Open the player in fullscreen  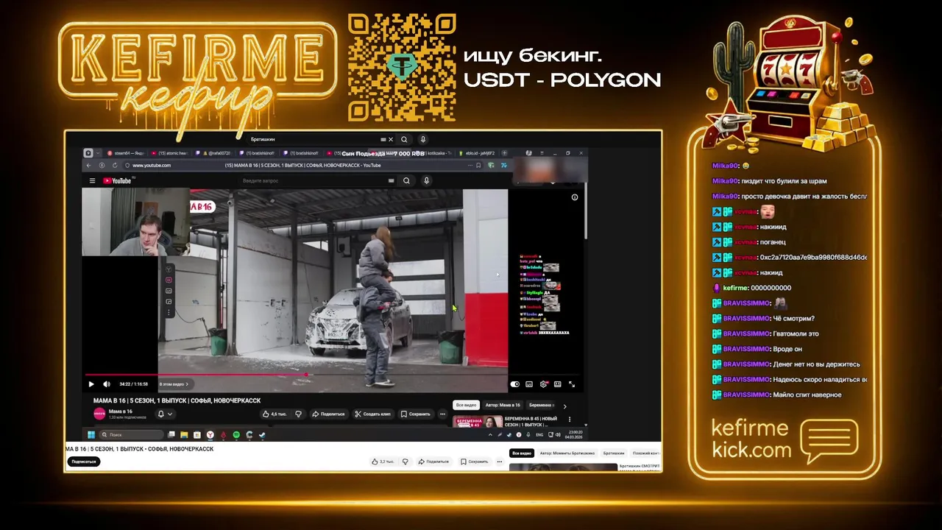pyautogui.click(x=572, y=384)
